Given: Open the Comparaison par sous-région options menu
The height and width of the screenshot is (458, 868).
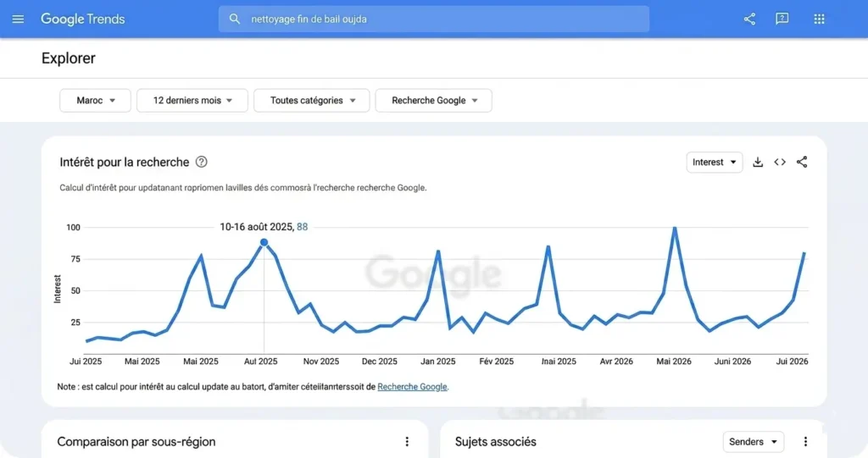Looking at the screenshot, I should click(x=407, y=441).
